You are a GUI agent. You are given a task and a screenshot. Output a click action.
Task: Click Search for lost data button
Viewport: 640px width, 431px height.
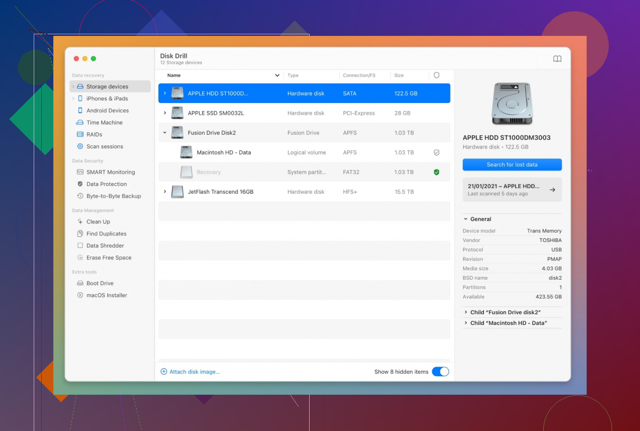click(512, 165)
